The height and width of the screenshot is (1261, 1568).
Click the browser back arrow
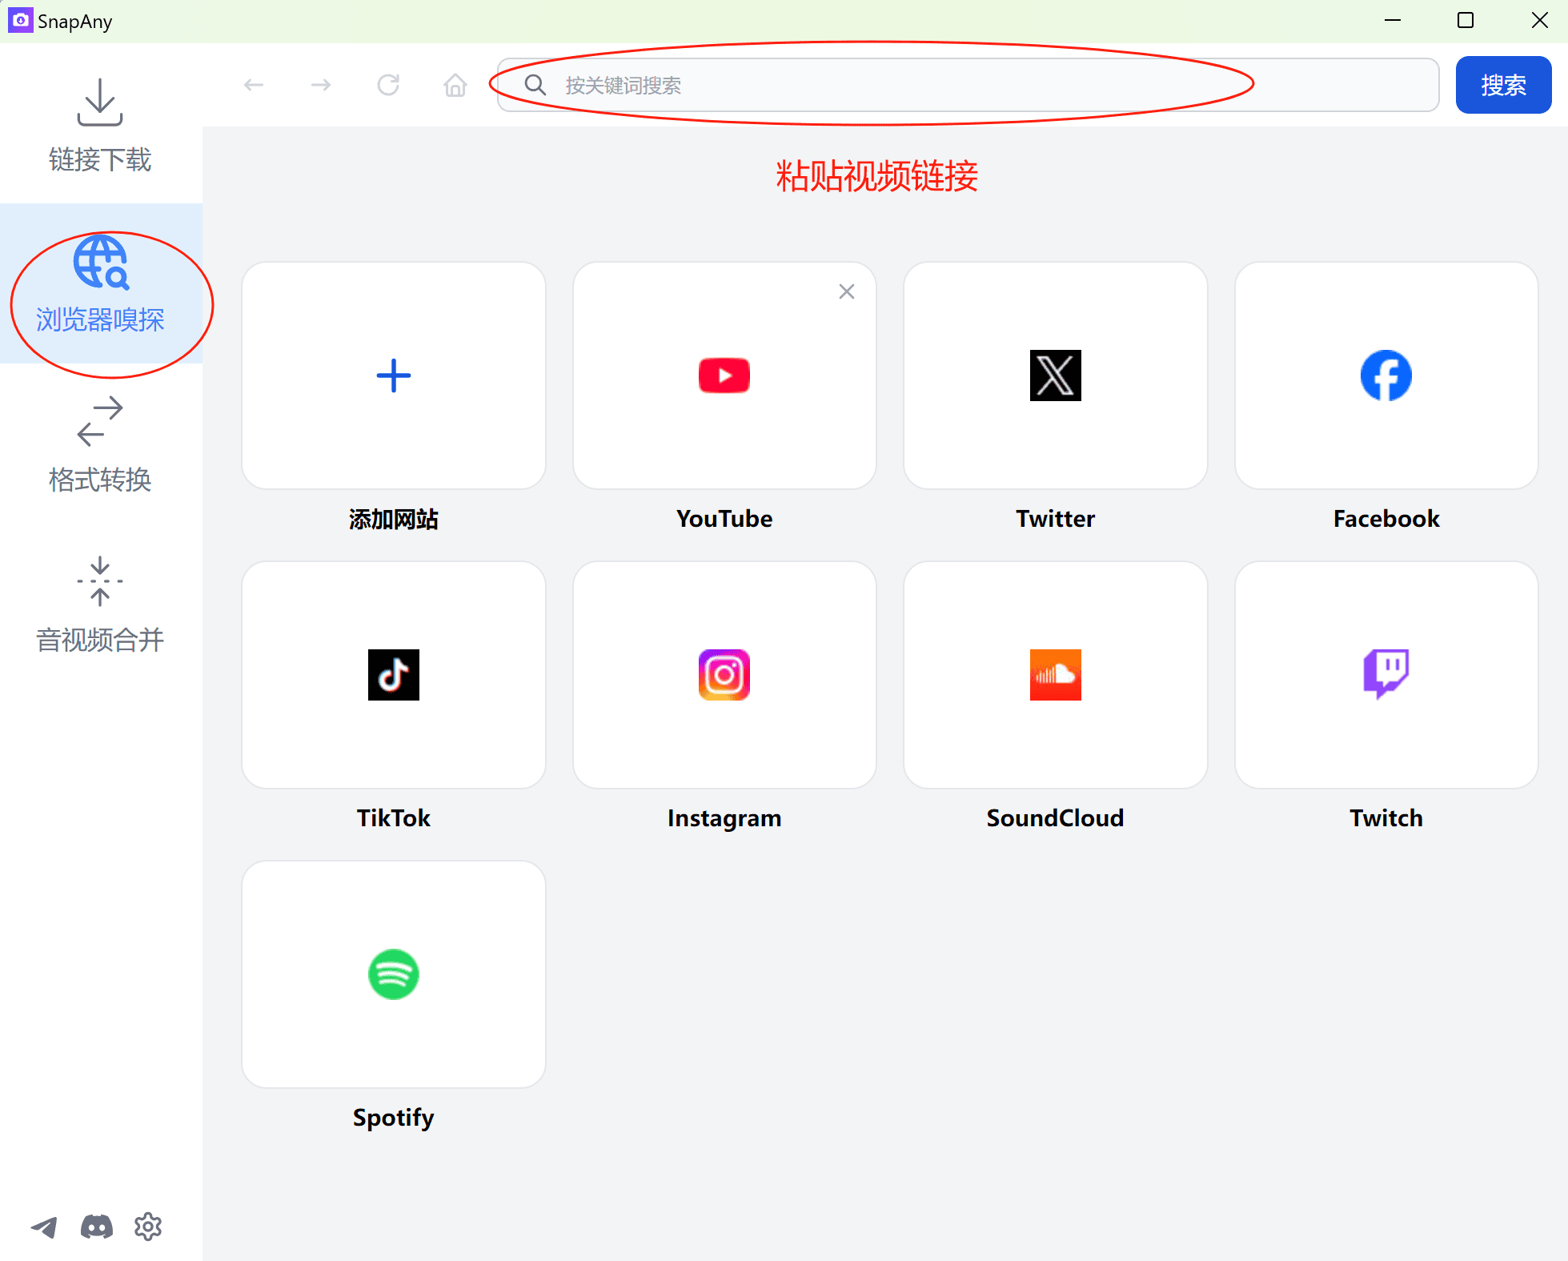tap(254, 85)
